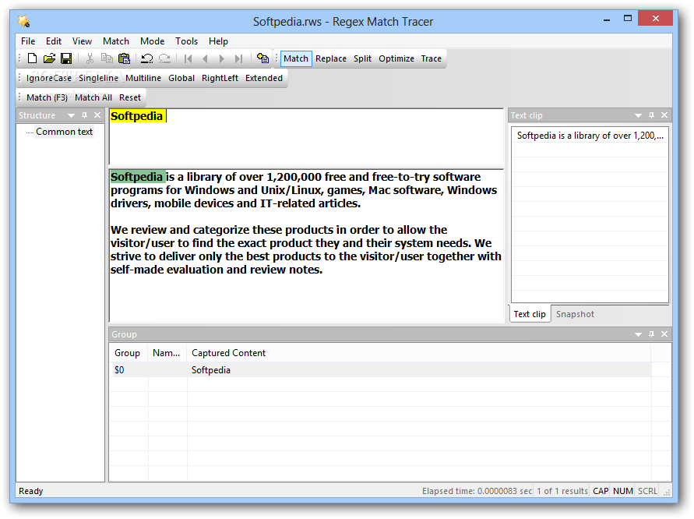Open the Match menu
The height and width of the screenshot is (519, 694).
116,41
